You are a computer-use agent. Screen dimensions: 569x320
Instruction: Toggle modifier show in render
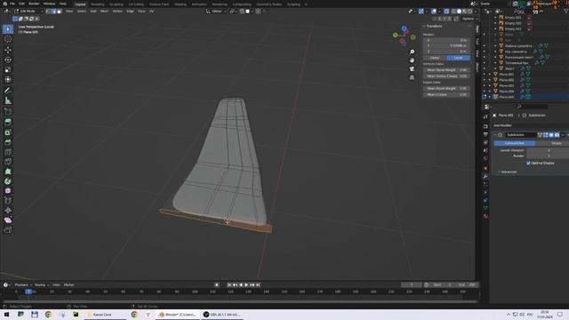[x=557, y=135]
